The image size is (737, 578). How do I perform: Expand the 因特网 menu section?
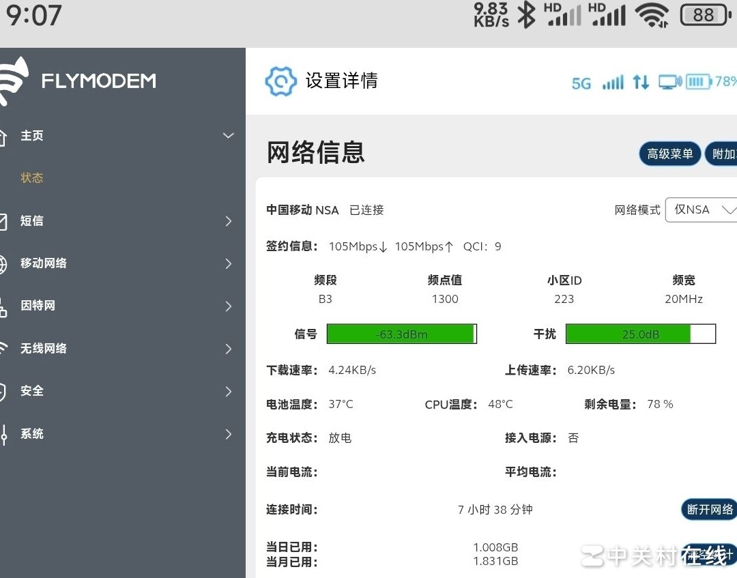[228, 306]
